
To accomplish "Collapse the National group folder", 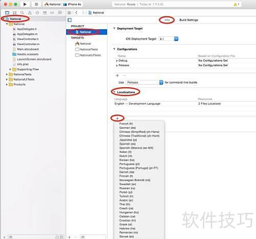I will click(x=7, y=24).
